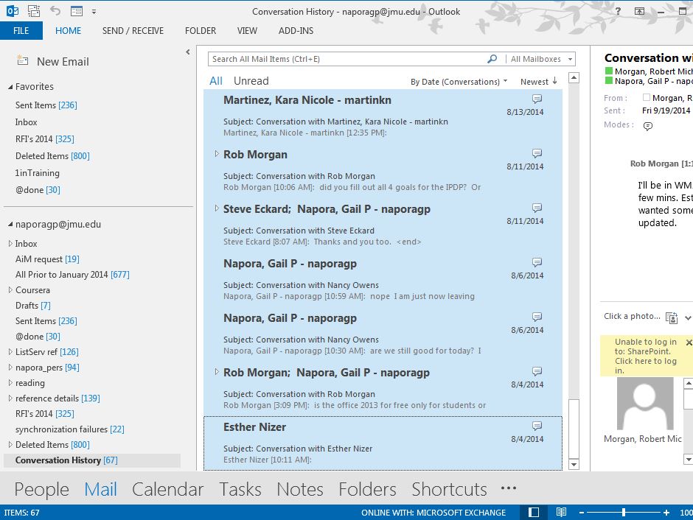Click conversation icon on Rob Morgan 8/4/2014 message
The image size is (693, 520).
coord(537,371)
